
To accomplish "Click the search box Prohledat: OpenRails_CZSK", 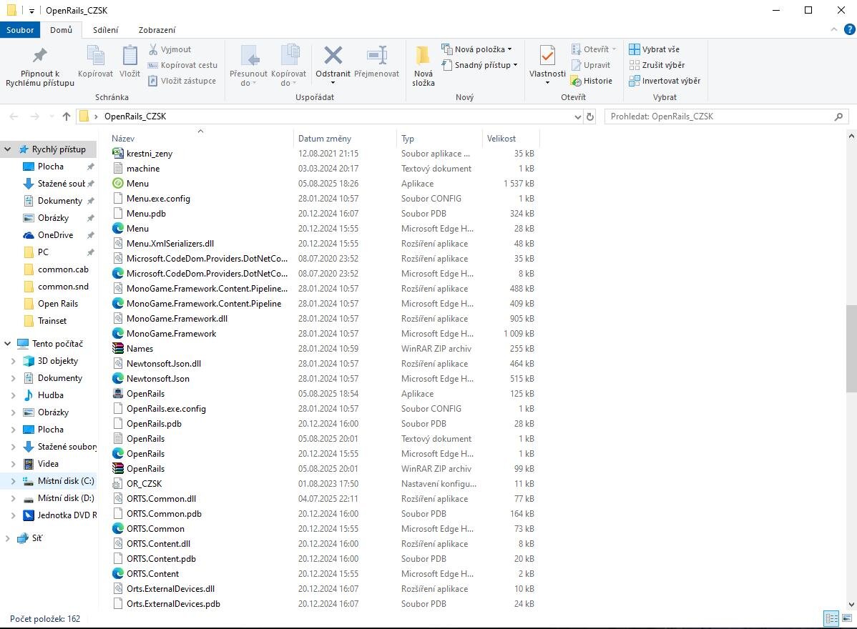I will (726, 117).
